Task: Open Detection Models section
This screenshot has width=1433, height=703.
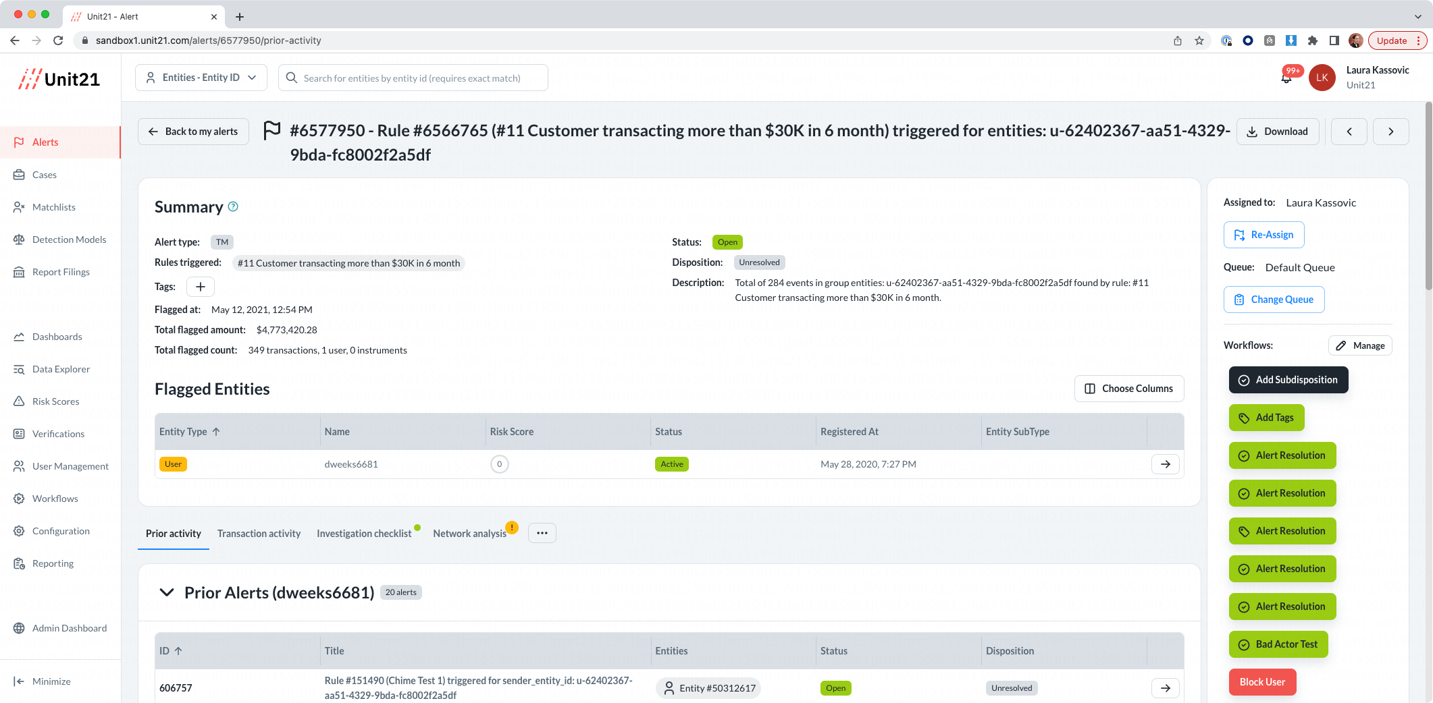Action: click(x=69, y=240)
